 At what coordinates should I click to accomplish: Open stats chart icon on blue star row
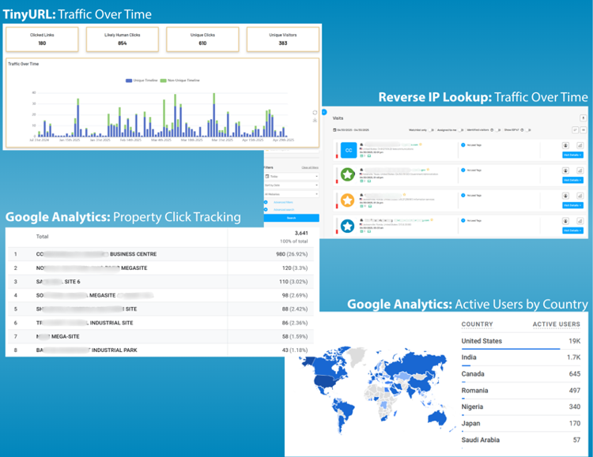click(580, 221)
